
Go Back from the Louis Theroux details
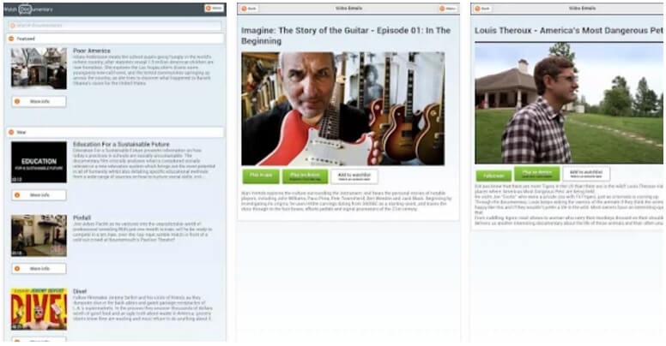point(482,8)
